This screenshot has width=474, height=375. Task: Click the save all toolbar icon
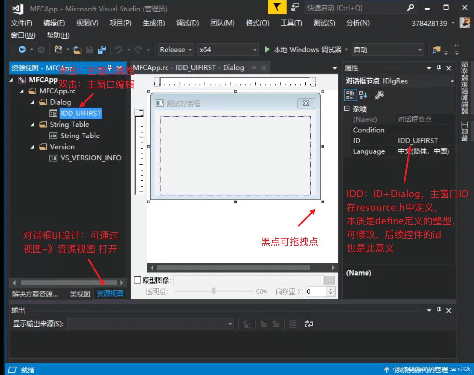pos(102,50)
